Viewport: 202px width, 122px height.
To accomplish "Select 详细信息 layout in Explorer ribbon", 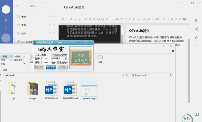I will coord(16,60).
